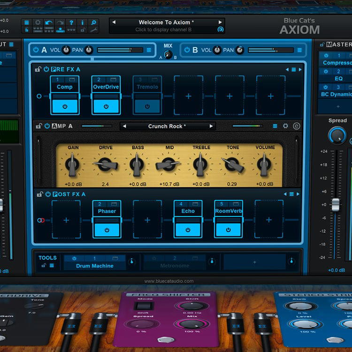Screen dimensions: 352x352
Task: Toggle Amp A lock icon
Action: (x=39, y=126)
